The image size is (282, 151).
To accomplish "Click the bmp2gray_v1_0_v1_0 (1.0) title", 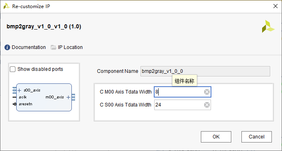I will pos(44,27).
